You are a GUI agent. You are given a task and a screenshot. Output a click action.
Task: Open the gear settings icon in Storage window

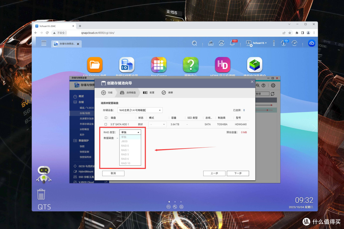[273, 86]
